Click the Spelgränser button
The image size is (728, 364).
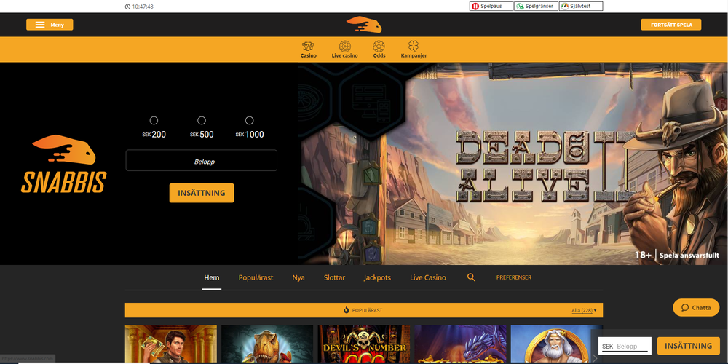tap(536, 7)
